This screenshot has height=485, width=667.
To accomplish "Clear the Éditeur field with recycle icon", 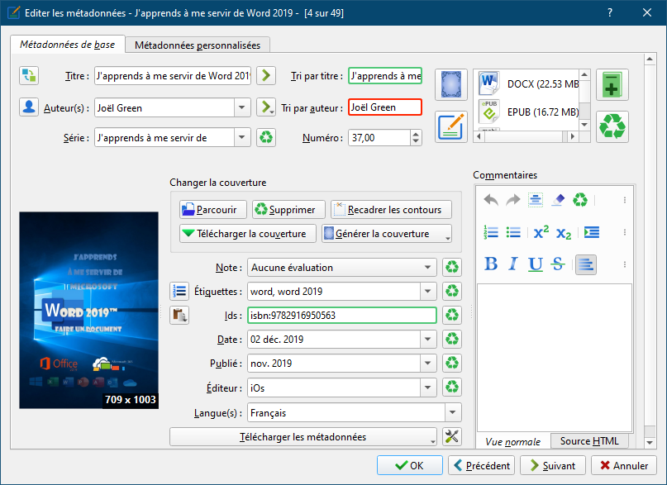I will click(x=452, y=388).
